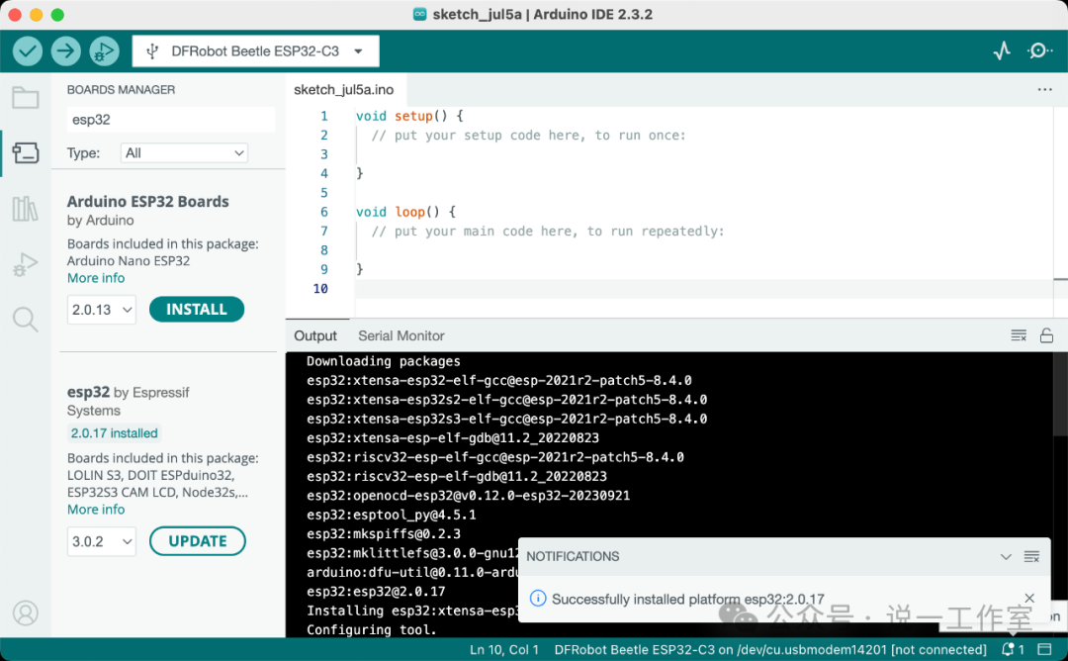The image size is (1068, 661).
Task: Open the Serial Monitor magnifier icon in toolbar
Action: pyautogui.click(x=1039, y=51)
